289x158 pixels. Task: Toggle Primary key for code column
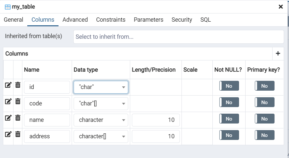[x=265, y=102]
